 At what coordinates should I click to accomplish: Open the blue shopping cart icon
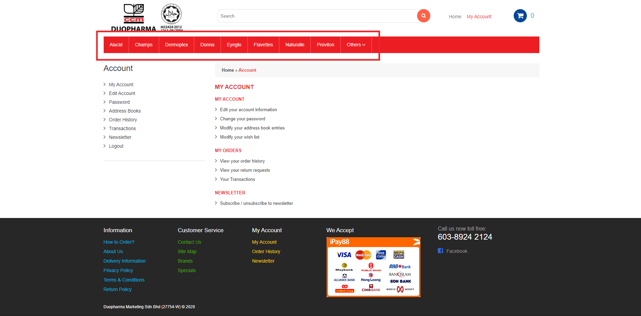(520, 16)
